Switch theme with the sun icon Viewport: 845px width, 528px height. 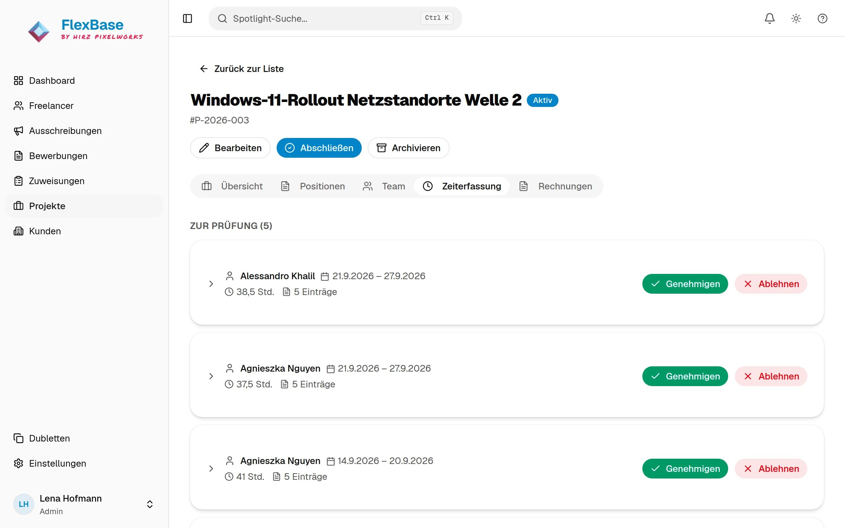pyautogui.click(x=796, y=18)
